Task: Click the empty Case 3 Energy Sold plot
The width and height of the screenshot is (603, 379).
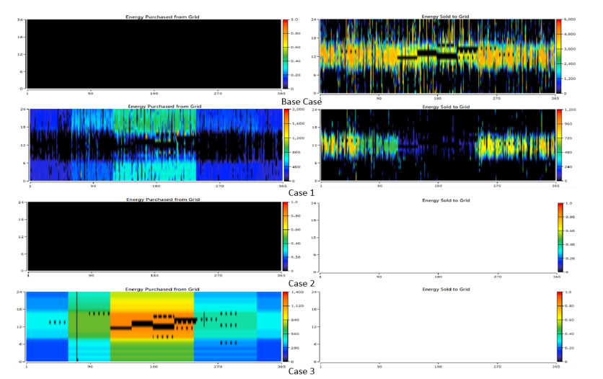Action: click(x=438, y=326)
